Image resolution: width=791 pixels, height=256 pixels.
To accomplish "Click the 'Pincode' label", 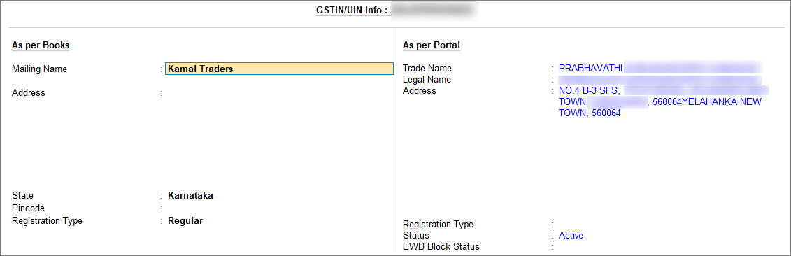I will 28,208.
